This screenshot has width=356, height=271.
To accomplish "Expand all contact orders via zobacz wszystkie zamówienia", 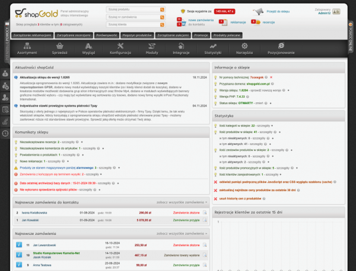I will coord(182,202).
